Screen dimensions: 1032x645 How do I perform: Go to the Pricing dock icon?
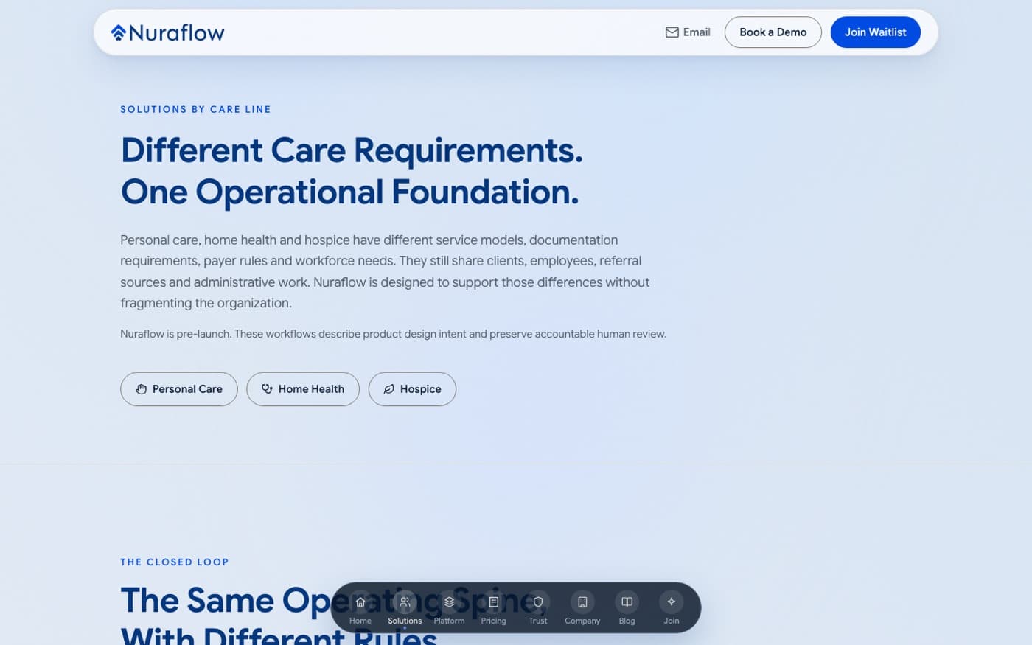pos(494,602)
